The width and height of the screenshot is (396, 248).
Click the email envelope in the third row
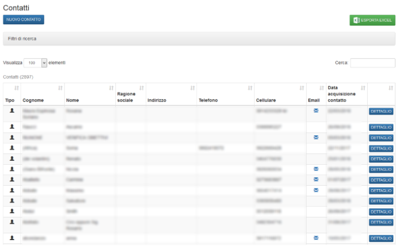(x=316, y=138)
